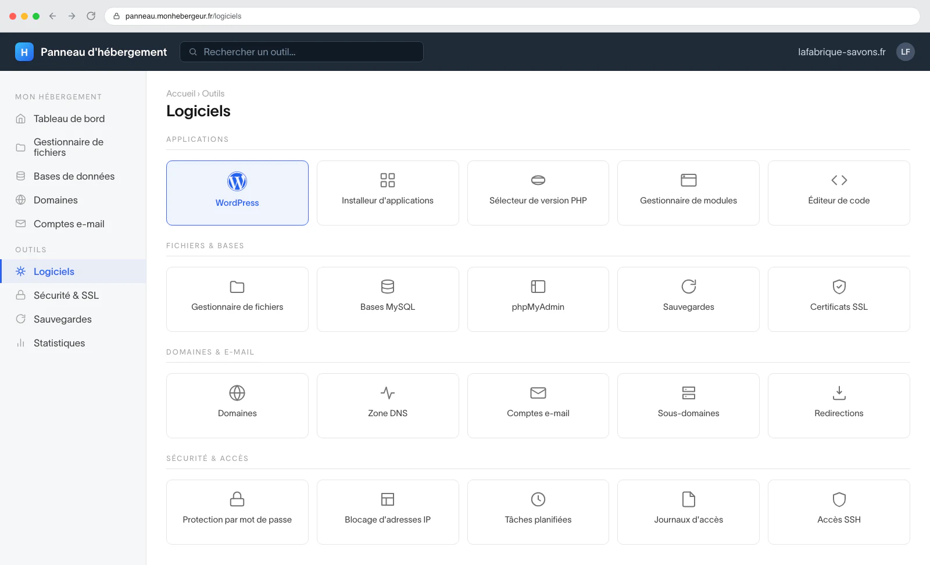Open the Domaines tile with globe icon

pos(237,406)
